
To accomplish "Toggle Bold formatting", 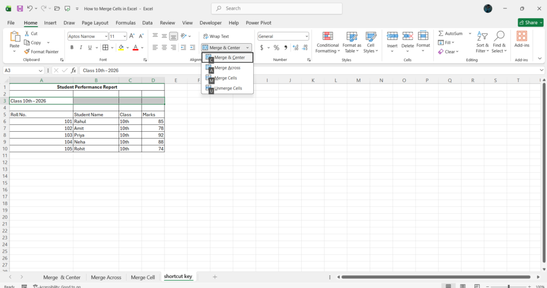I will tap(72, 47).
